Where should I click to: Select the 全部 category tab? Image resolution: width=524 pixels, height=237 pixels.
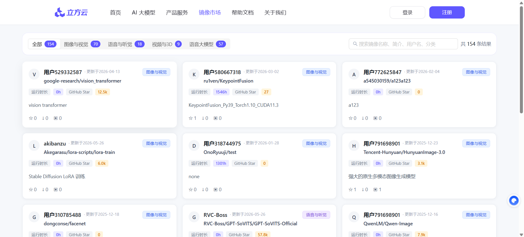(44, 44)
